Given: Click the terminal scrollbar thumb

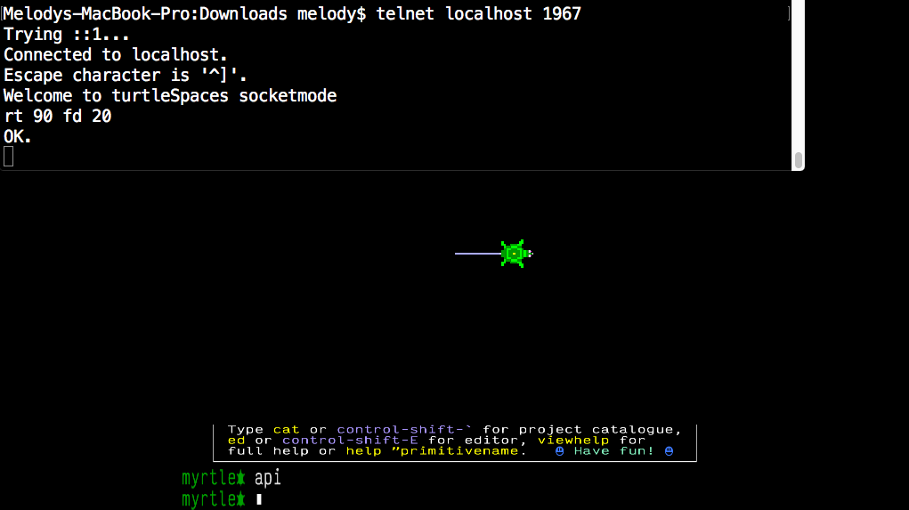Looking at the screenshot, I should (799, 159).
